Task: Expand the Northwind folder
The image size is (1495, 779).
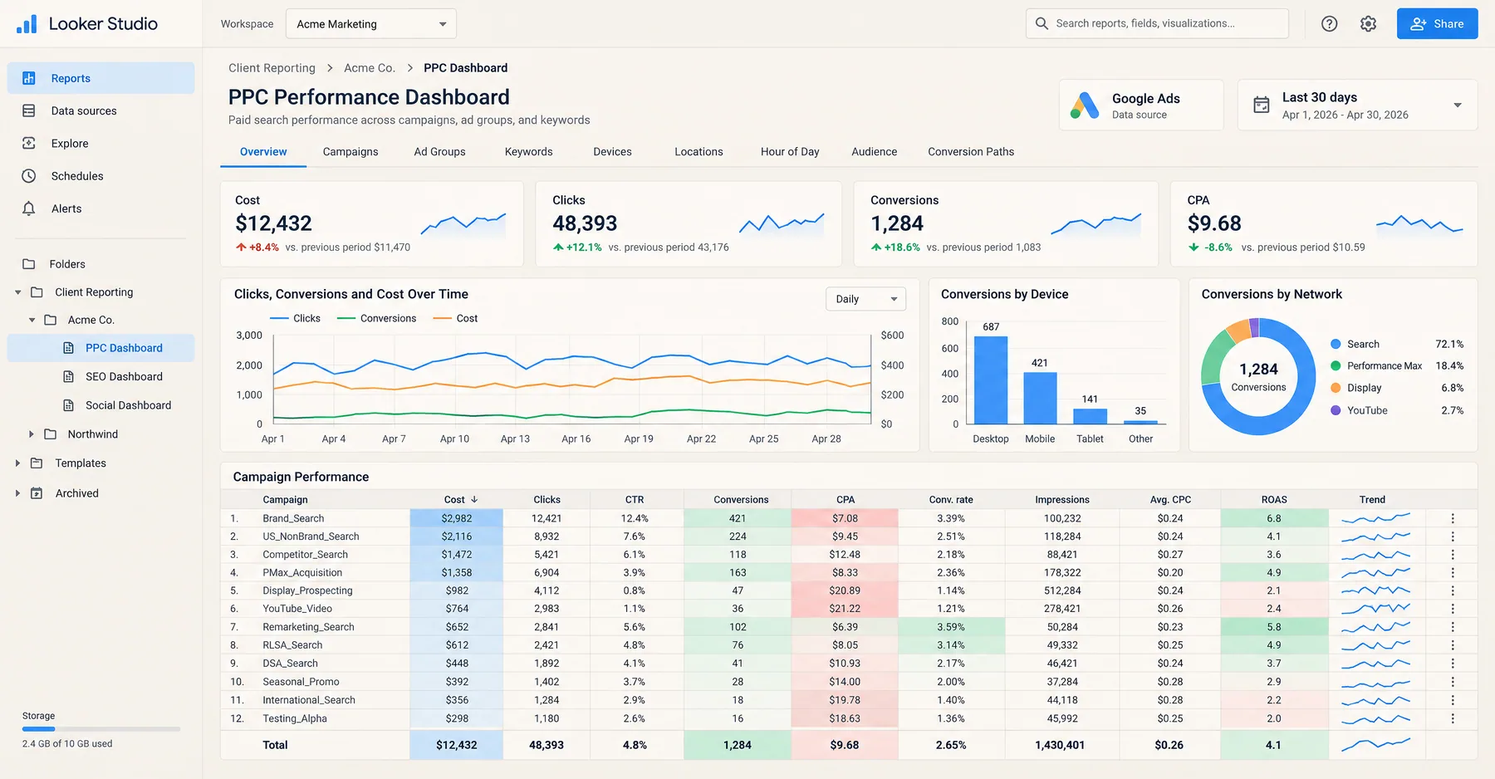Action: [32, 434]
